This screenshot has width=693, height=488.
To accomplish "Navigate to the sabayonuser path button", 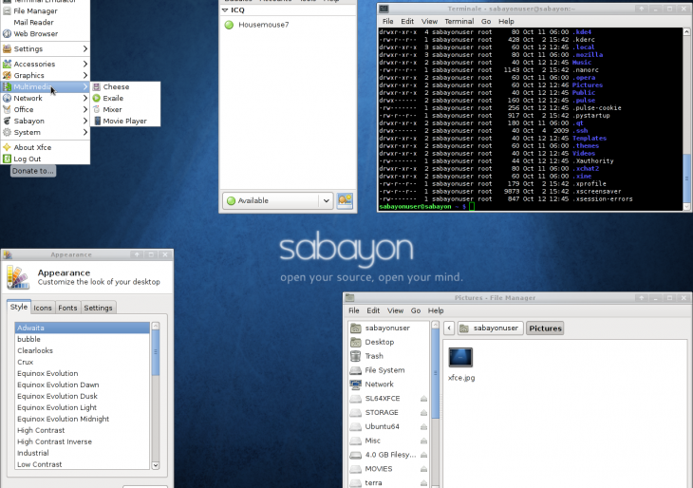I will [x=490, y=328].
